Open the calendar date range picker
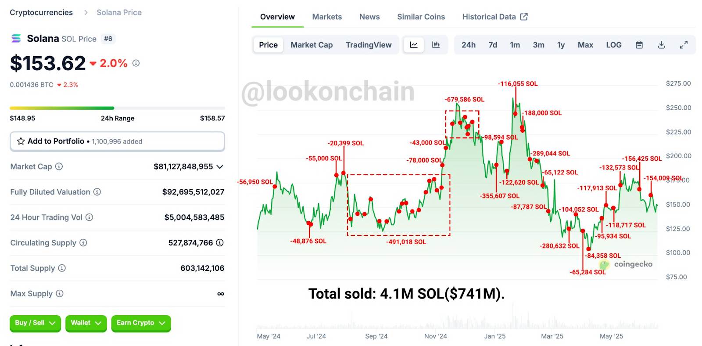 click(639, 45)
